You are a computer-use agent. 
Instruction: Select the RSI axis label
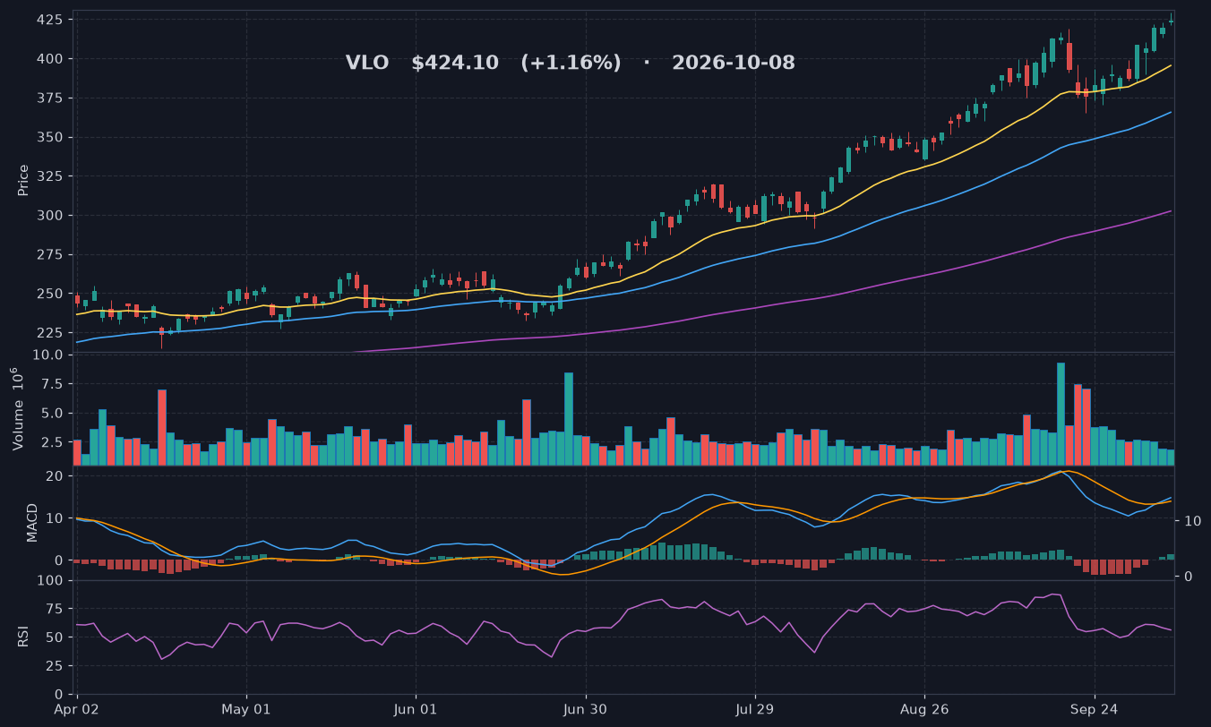click(23, 637)
